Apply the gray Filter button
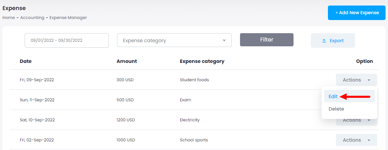 coord(266,40)
